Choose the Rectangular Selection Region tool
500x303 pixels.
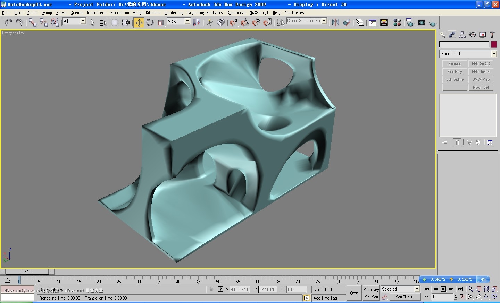(x=114, y=23)
